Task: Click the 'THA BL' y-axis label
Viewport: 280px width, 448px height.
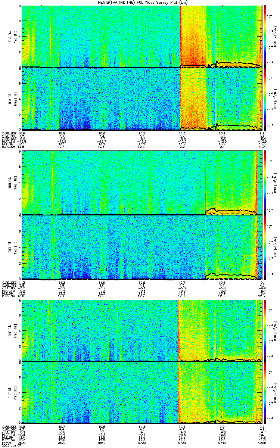Action: (10, 36)
